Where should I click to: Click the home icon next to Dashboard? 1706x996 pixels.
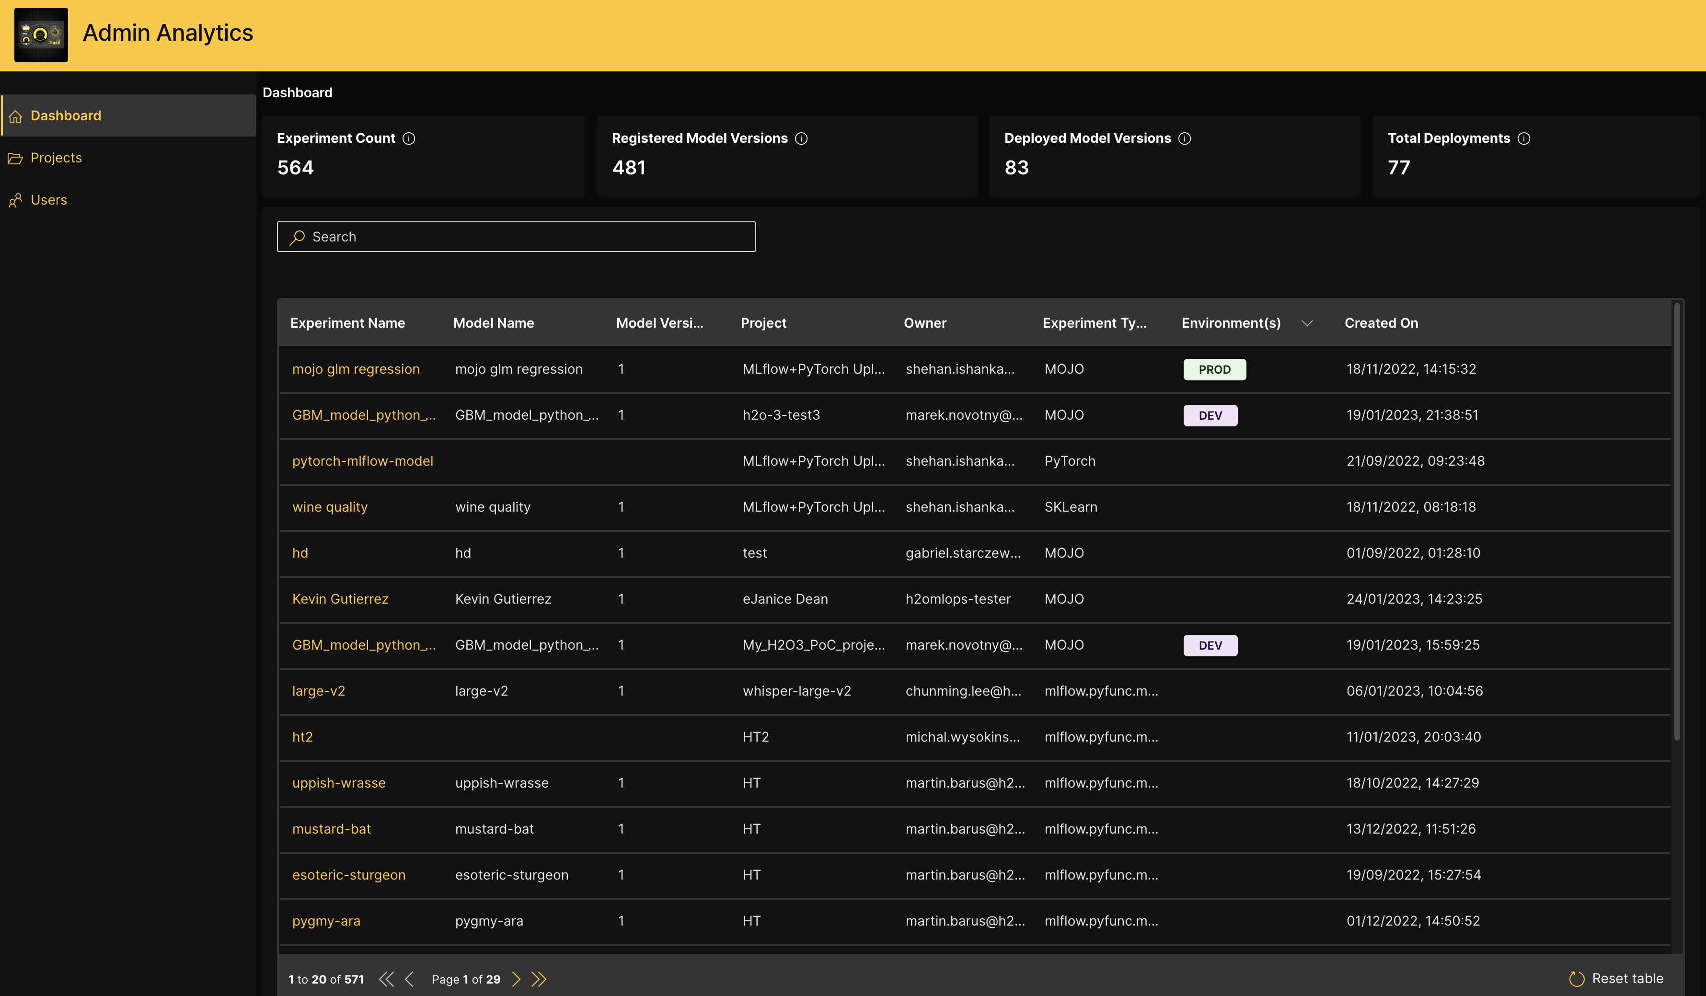[x=16, y=116]
